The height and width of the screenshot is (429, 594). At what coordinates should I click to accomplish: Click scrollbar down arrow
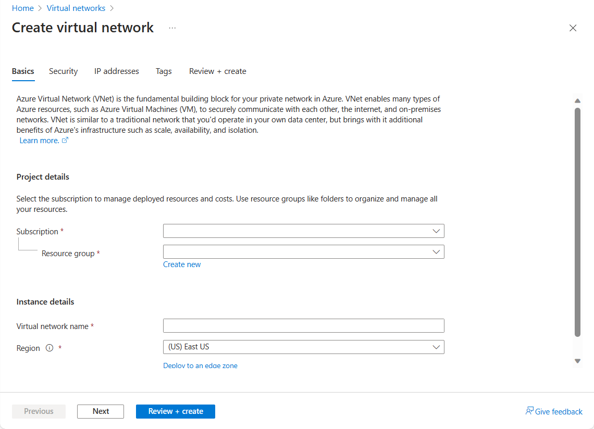[577, 361]
